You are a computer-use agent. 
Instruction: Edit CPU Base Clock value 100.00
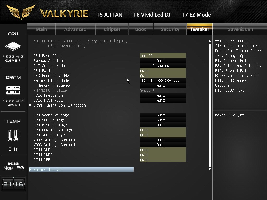click(x=163, y=56)
